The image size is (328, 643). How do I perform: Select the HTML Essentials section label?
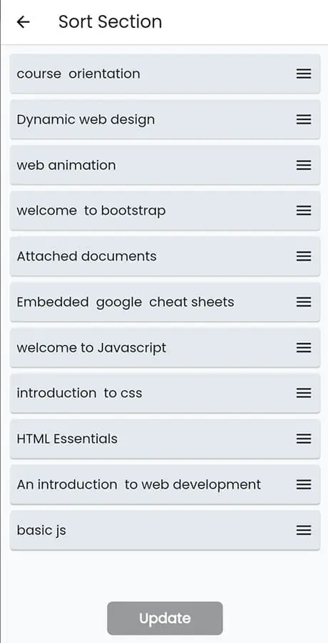(x=67, y=439)
